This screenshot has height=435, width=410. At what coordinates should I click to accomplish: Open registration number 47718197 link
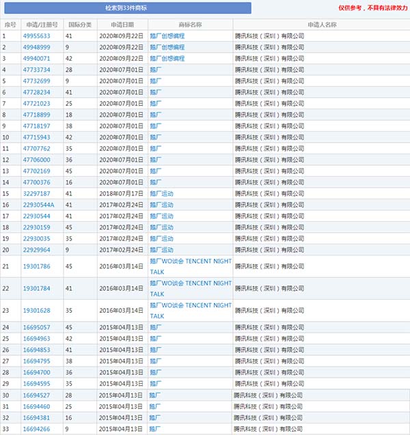click(x=36, y=126)
